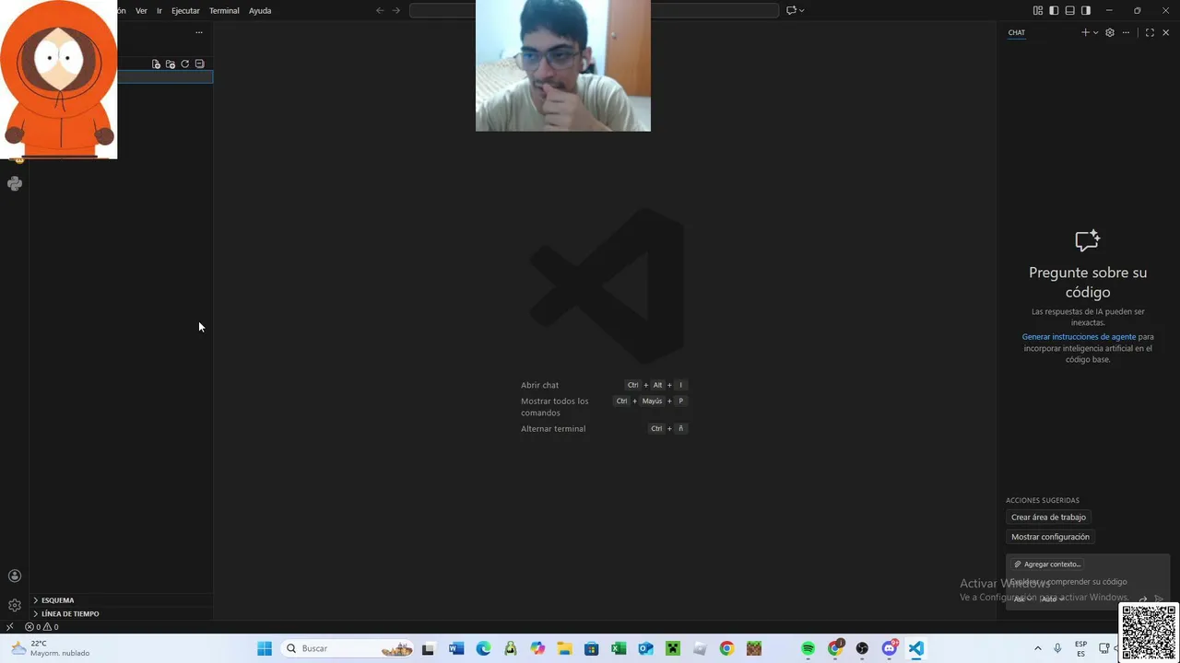Start a new chat with plus icon
Screen dimensions: 1180x663
click(1085, 32)
